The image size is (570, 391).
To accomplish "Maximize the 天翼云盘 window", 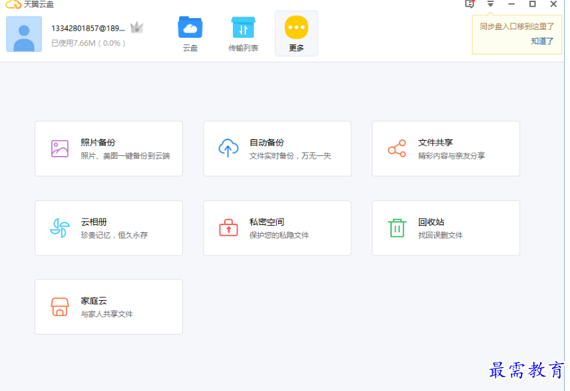I will (532, 4).
